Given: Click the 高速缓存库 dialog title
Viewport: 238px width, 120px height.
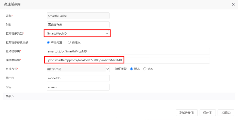Looking at the screenshot, I should coord(12,4).
